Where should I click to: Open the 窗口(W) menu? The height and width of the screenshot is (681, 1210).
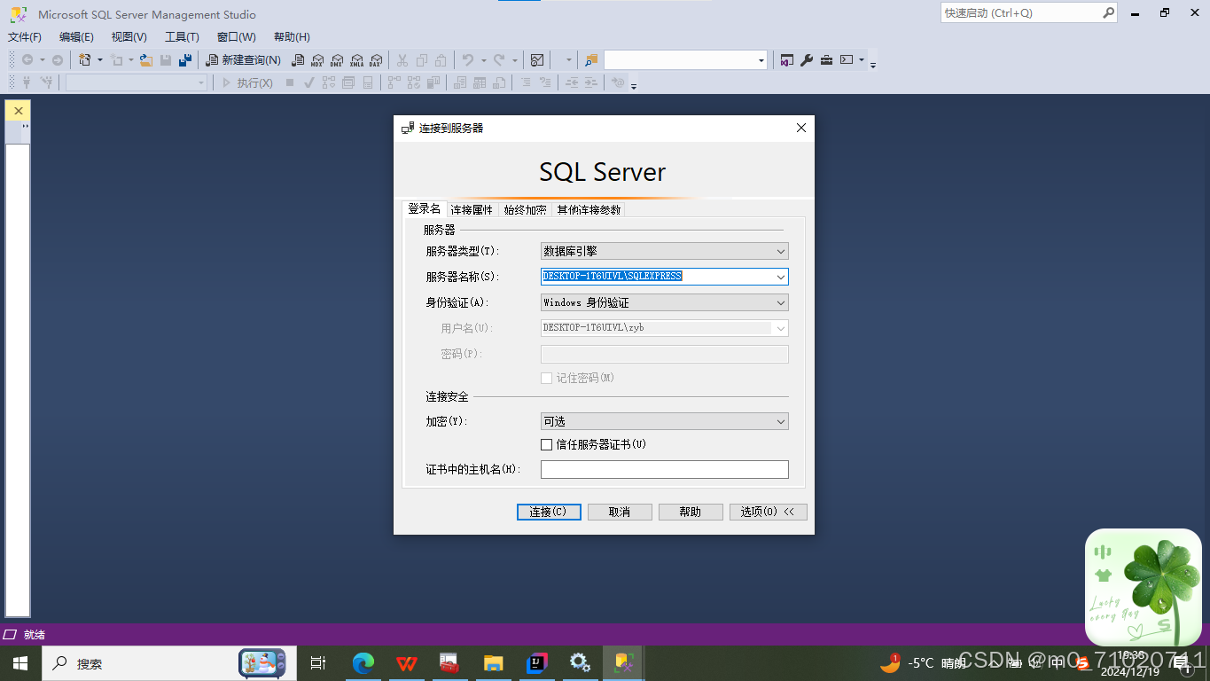coord(237,37)
